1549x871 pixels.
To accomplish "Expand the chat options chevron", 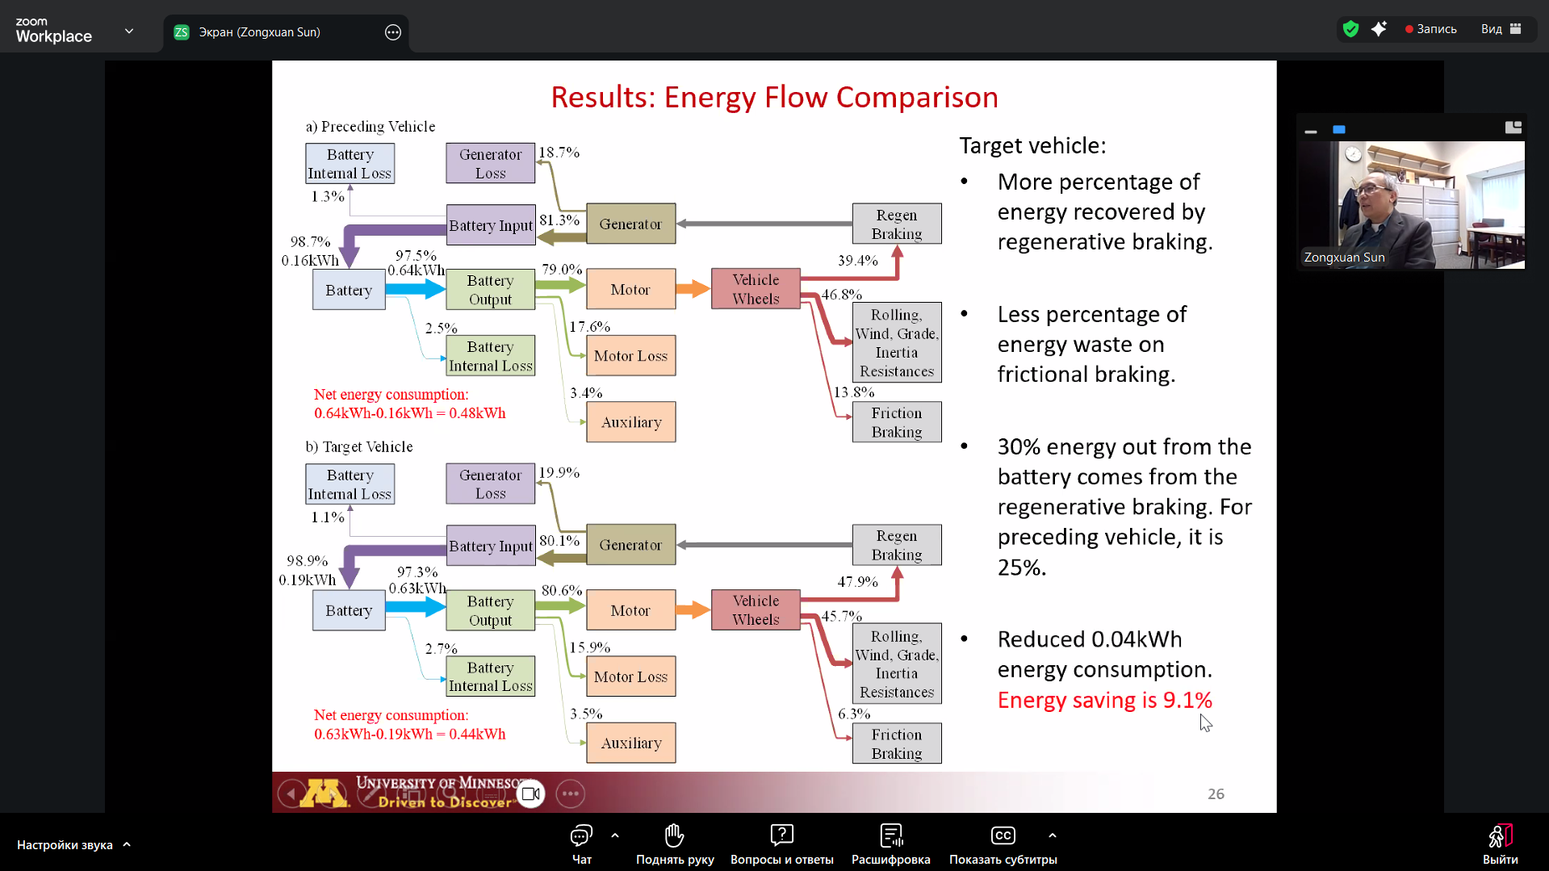I will pos(615,835).
